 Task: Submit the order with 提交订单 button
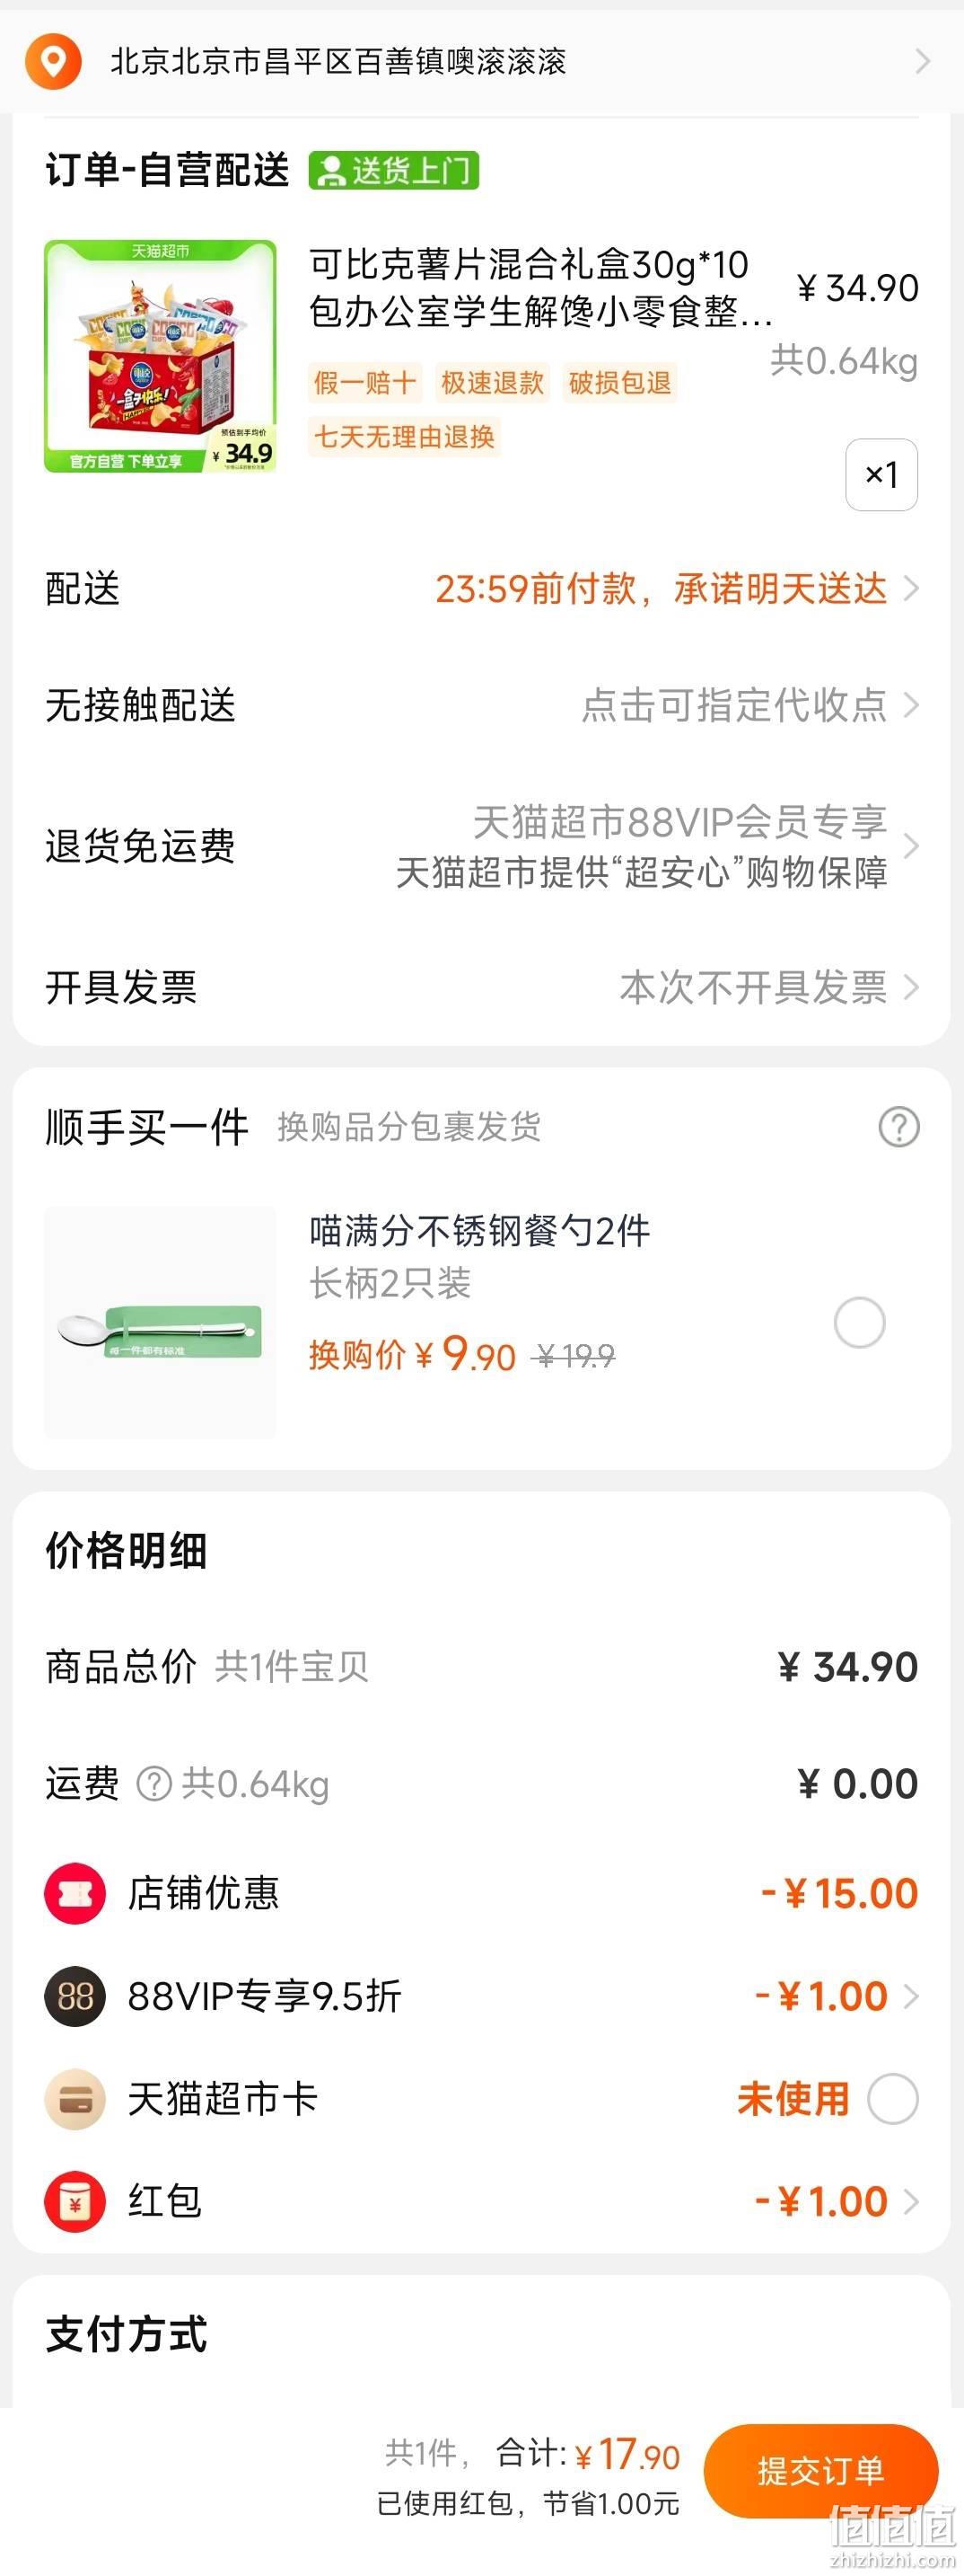820,2470
